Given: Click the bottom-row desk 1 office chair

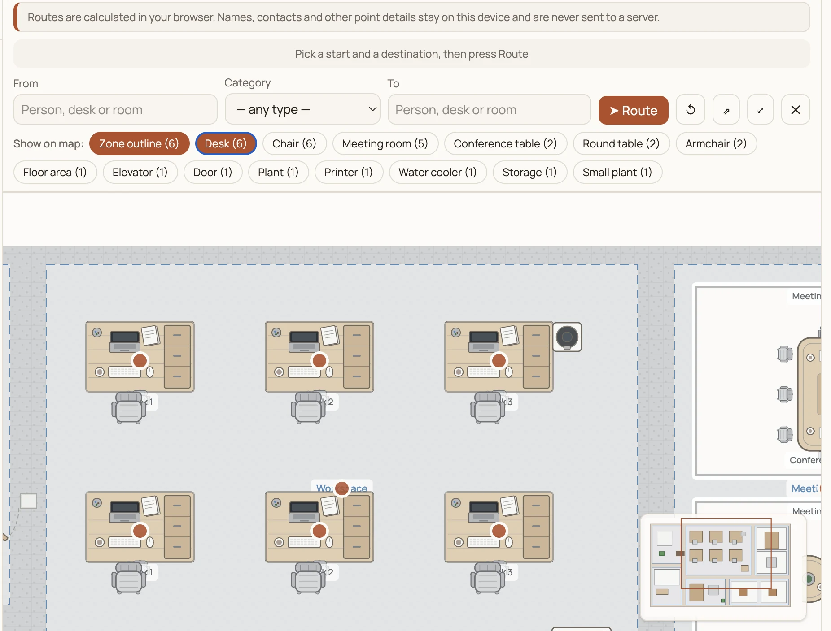Looking at the screenshot, I should [129, 578].
